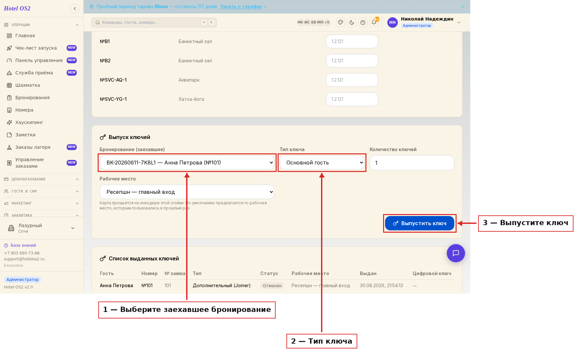The image size is (581, 356).
Task: Click the rocket icon for Чек-лист запуска
Action: 9,48
